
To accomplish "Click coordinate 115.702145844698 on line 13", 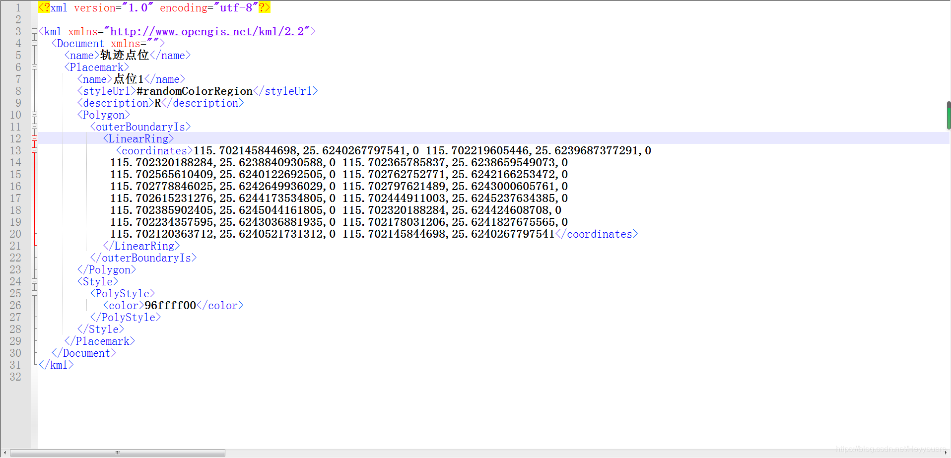I will click(245, 151).
